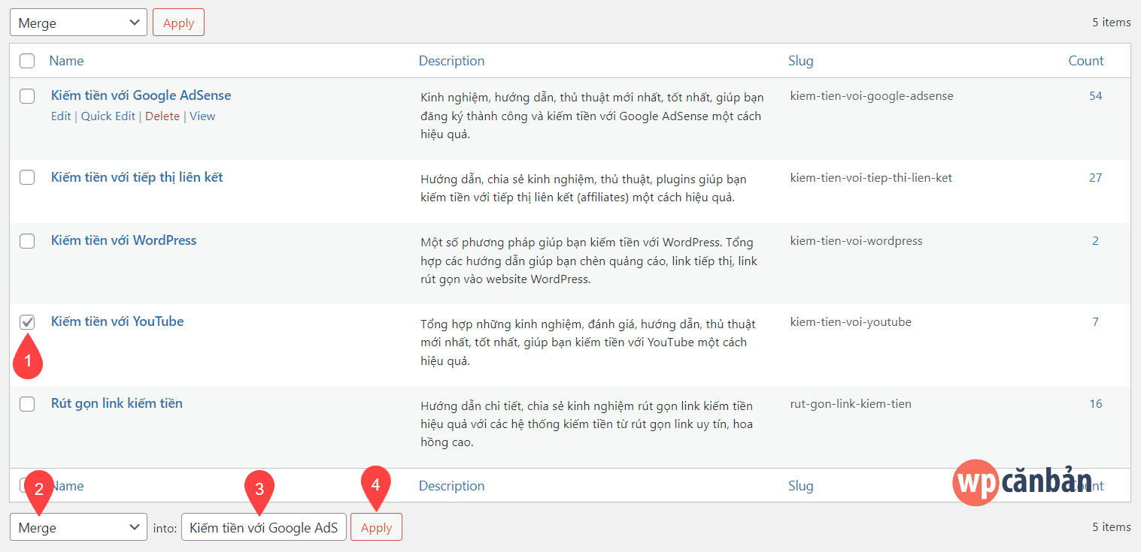Select slug text kiem-tien-voi-wordpress
The height and width of the screenshot is (552, 1141).
click(x=856, y=240)
